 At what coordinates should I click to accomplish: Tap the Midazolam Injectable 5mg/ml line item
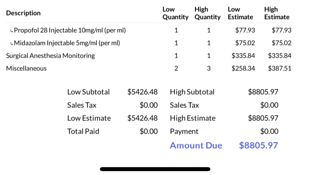pyautogui.click(x=67, y=43)
